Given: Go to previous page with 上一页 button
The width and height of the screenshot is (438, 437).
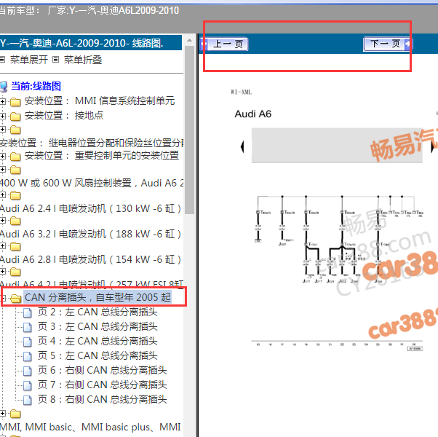Looking at the screenshot, I should pos(224,44).
